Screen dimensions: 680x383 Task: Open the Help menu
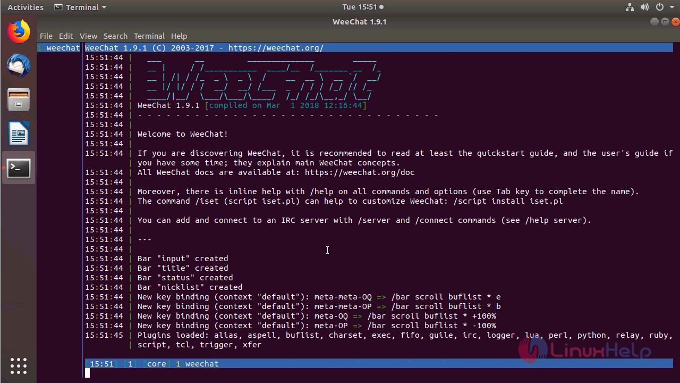coord(179,36)
